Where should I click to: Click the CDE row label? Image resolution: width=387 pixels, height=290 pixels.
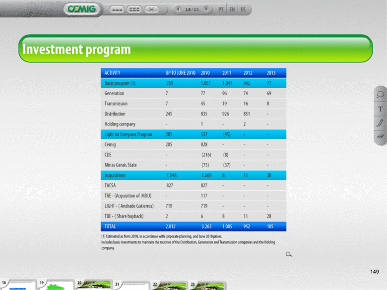(x=108, y=155)
